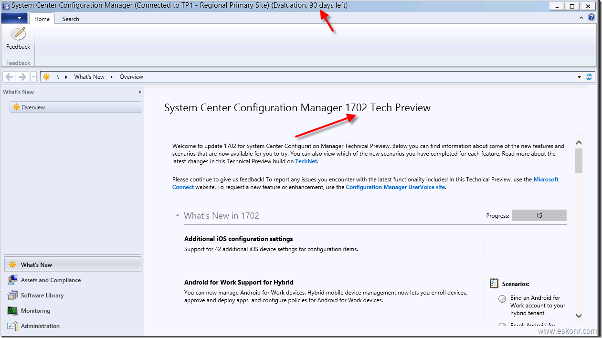The height and width of the screenshot is (338, 602).
Task: Collapse the What's New in 1702 section
Action: (178, 216)
